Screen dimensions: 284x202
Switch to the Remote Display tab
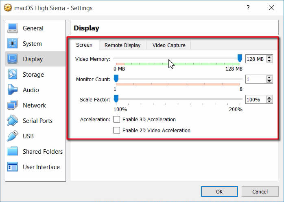[x=122, y=45]
